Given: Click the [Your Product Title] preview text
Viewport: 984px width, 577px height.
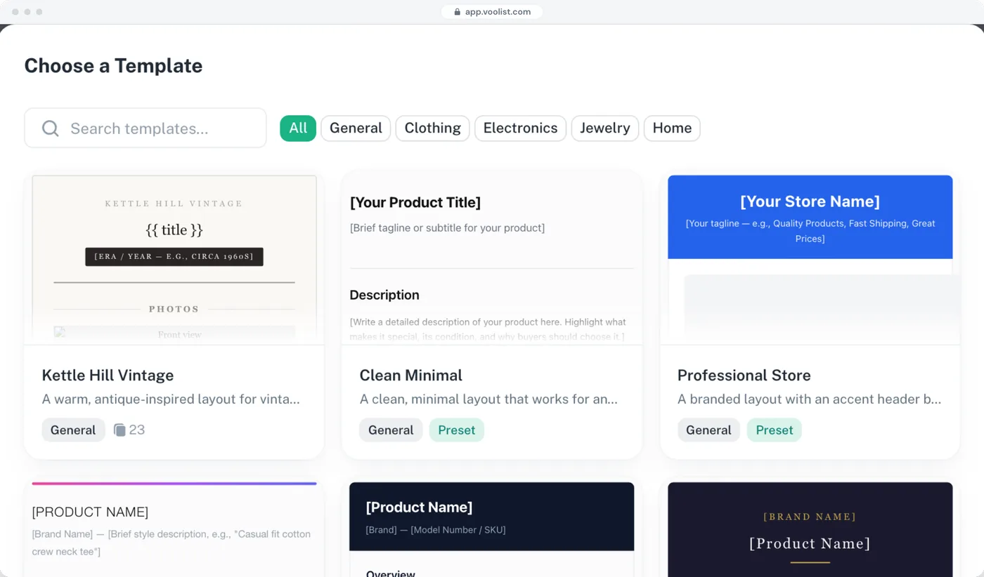Looking at the screenshot, I should click(415, 202).
